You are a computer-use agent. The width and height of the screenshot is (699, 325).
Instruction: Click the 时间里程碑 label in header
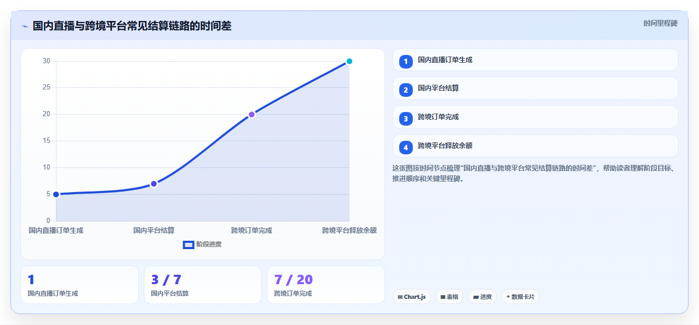(660, 23)
